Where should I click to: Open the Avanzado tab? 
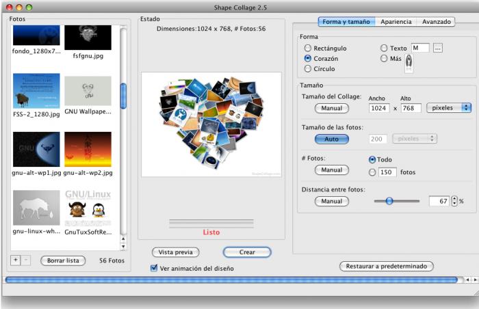[x=436, y=22]
